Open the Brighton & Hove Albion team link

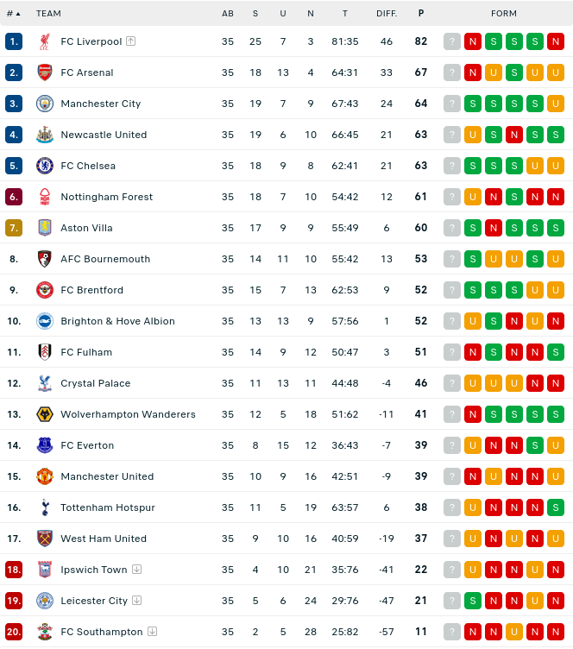coord(118,321)
